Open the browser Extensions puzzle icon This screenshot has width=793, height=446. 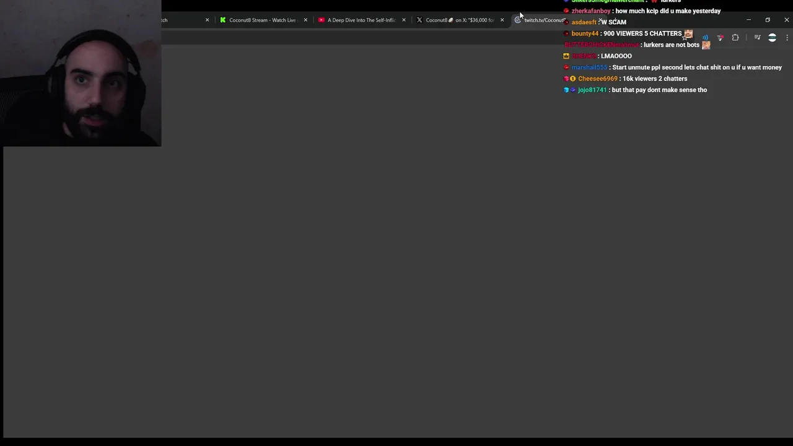(735, 38)
